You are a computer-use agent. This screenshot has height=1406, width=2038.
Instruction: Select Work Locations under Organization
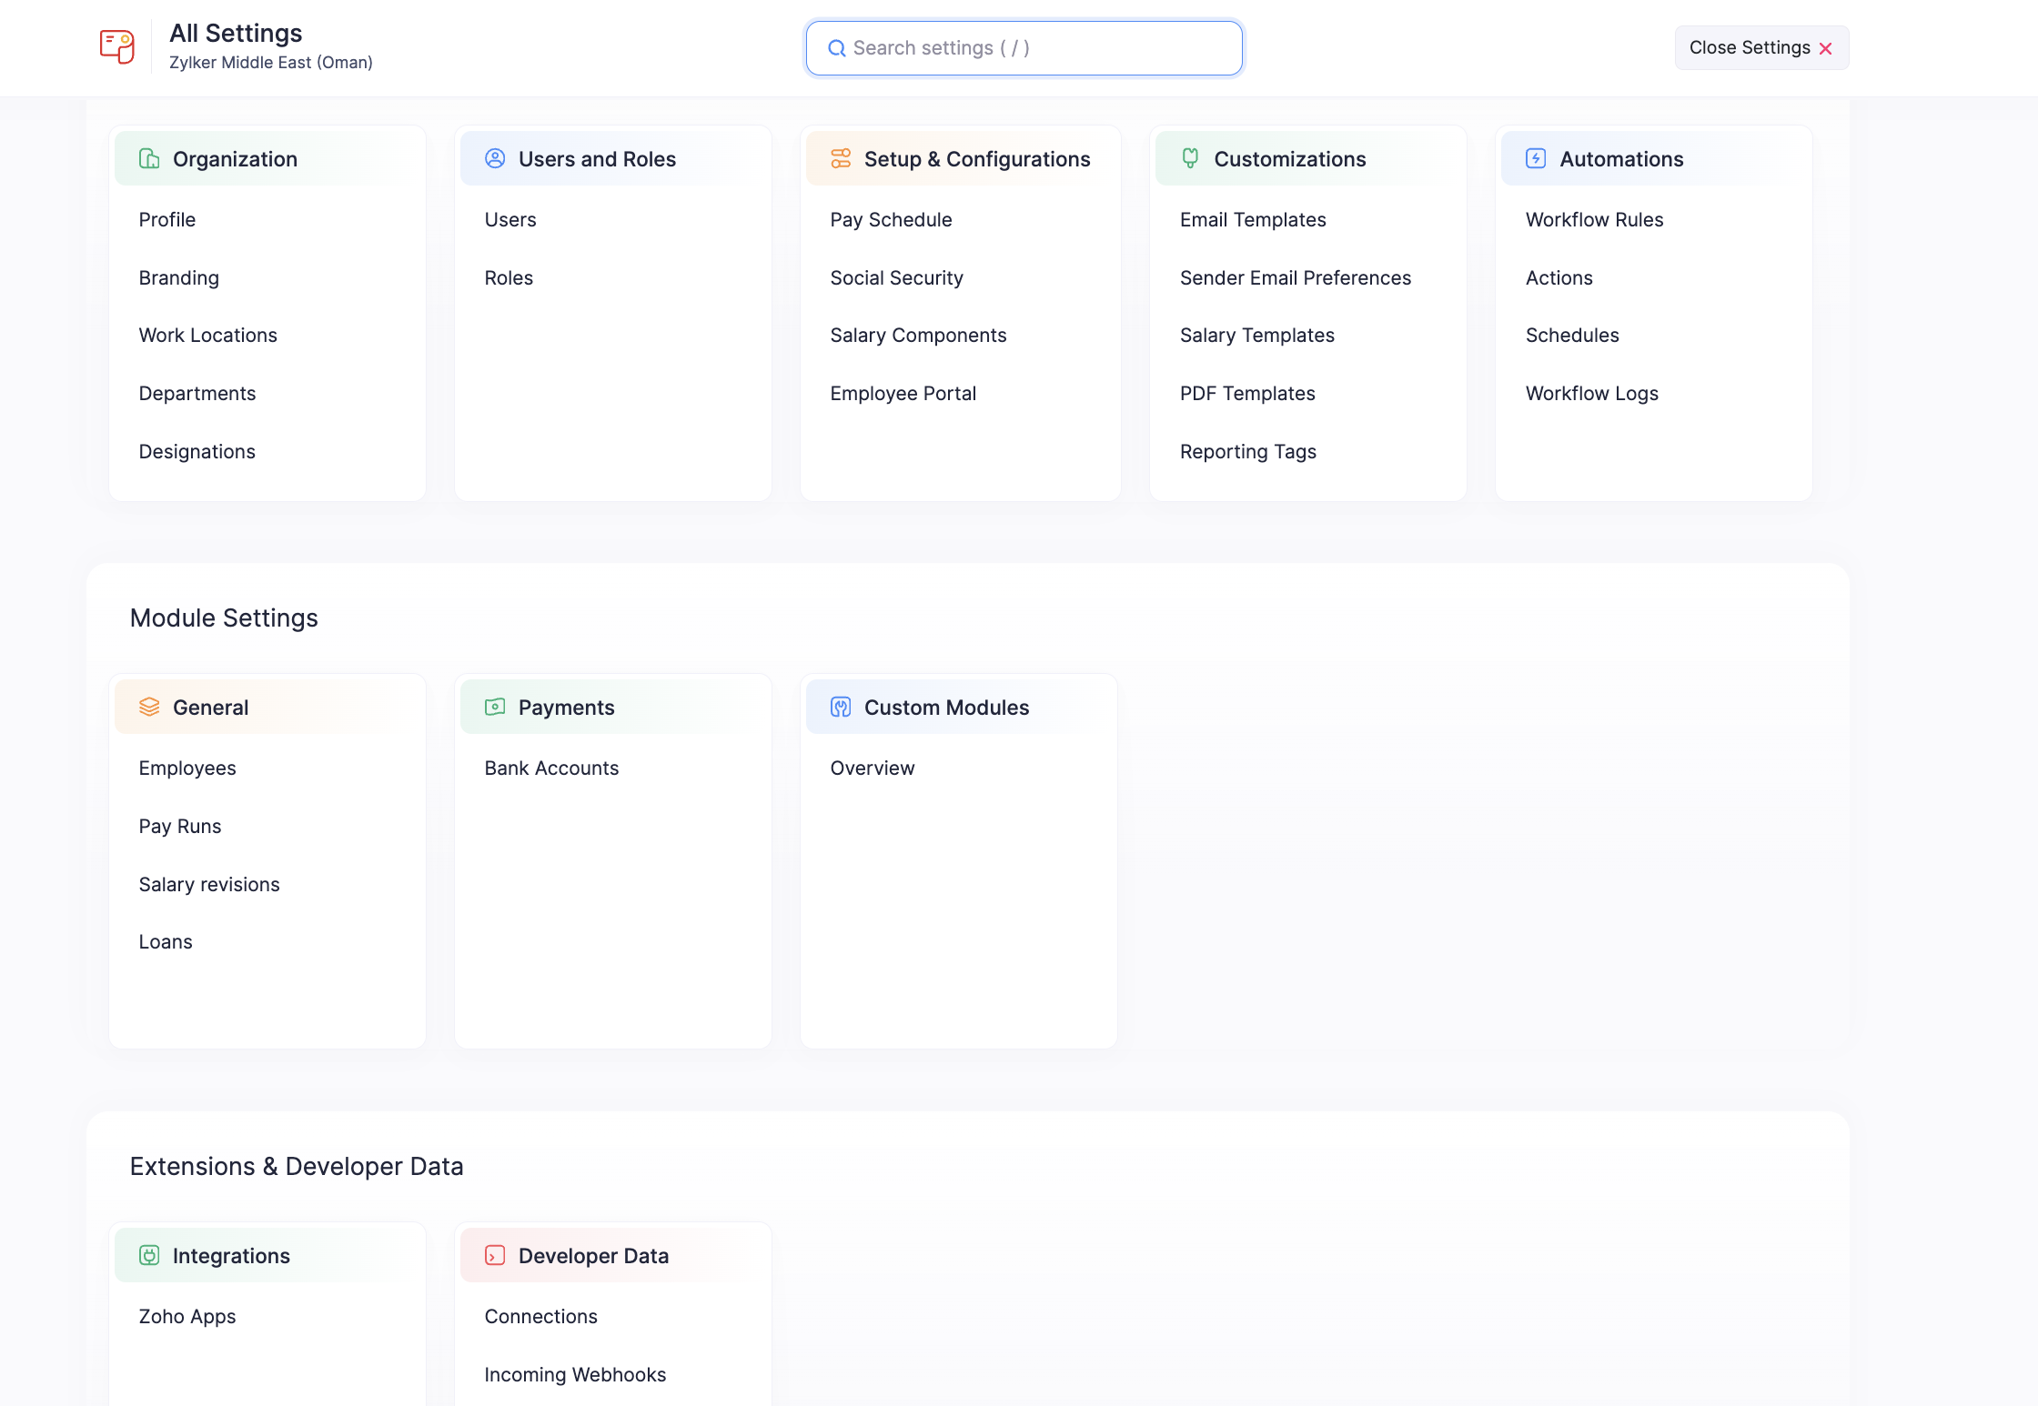tap(207, 336)
